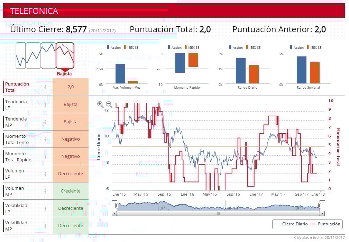The height and width of the screenshot is (242, 349).
Task: Click the Cierre Diario left axis title
Action: pos(98,147)
